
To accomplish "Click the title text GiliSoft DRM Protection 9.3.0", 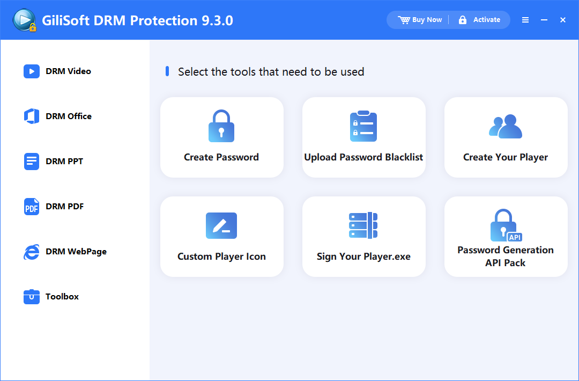I will 137,20.
